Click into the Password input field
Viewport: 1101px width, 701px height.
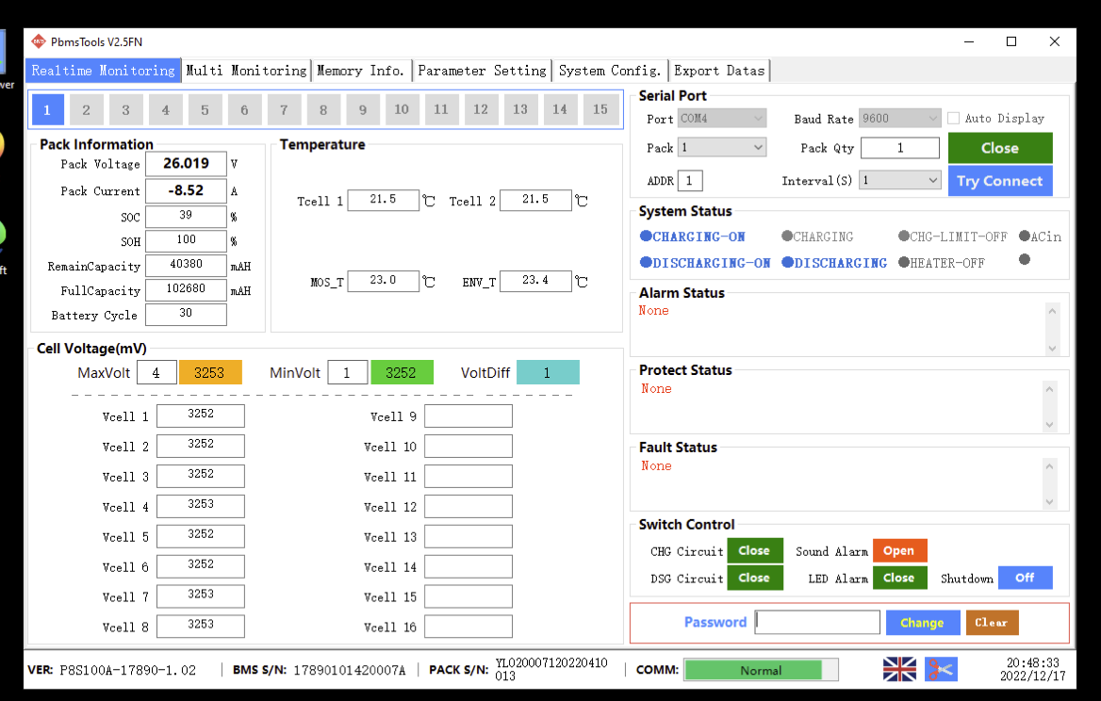point(817,623)
